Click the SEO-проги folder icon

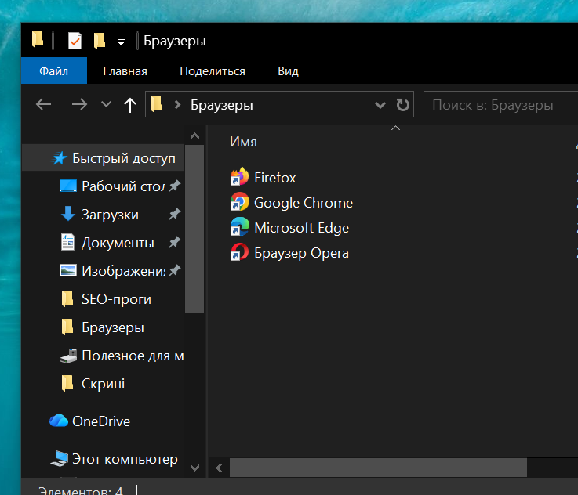click(x=67, y=298)
